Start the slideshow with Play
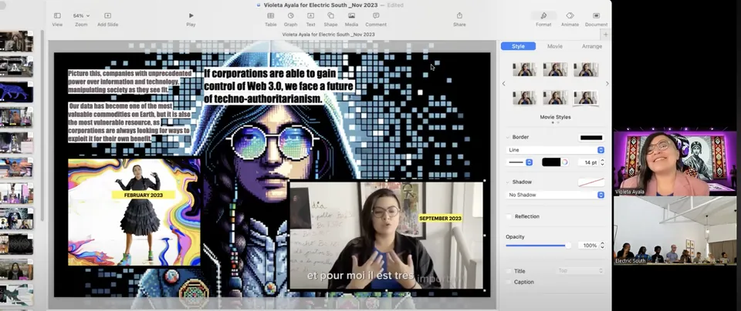Viewport: 741px width, 311px height. click(x=191, y=15)
